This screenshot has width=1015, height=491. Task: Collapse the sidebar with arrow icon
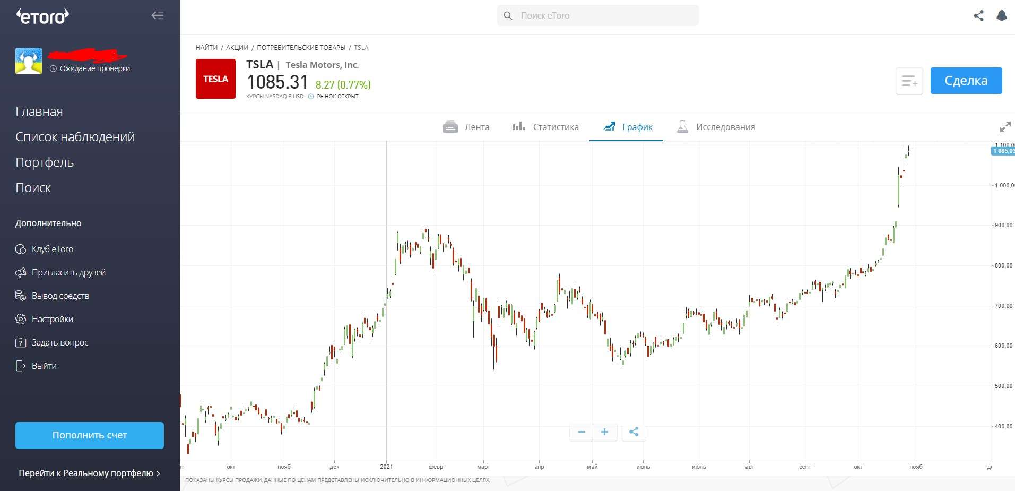[157, 15]
